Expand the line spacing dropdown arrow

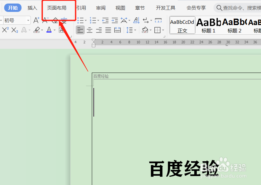click(x=135, y=30)
